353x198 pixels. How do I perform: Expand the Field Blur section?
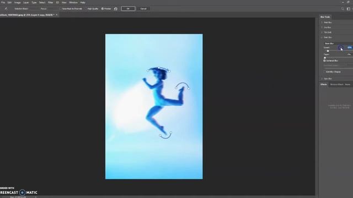322,23
